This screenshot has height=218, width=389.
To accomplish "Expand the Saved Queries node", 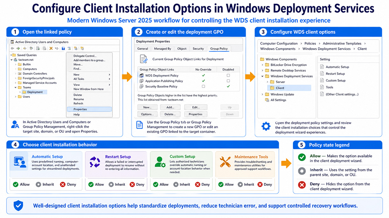I will (x=11, y=55).
